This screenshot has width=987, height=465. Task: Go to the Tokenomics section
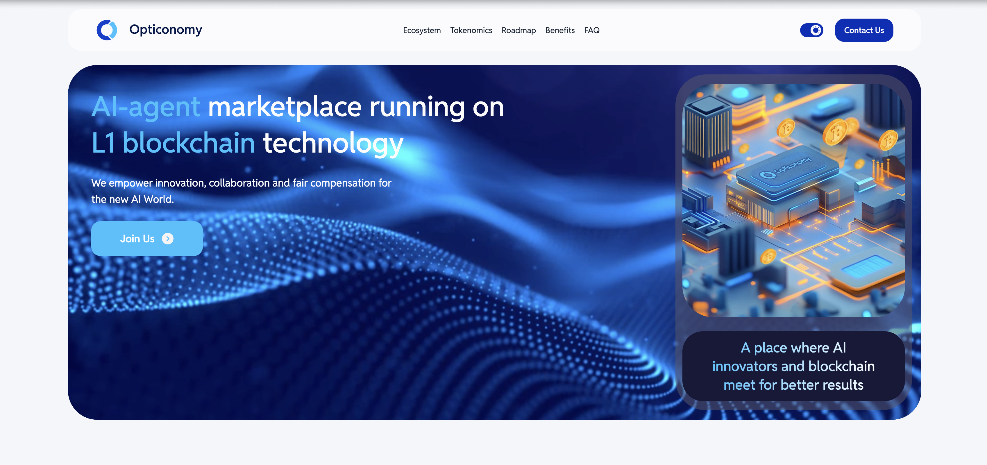click(471, 30)
